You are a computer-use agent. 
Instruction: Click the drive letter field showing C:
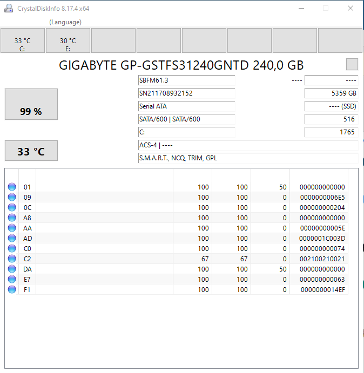coord(186,132)
